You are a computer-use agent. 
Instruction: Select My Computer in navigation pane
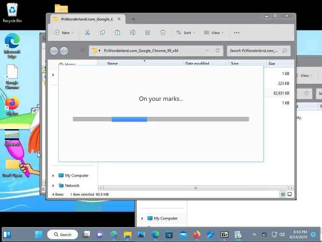click(x=77, y=176)
